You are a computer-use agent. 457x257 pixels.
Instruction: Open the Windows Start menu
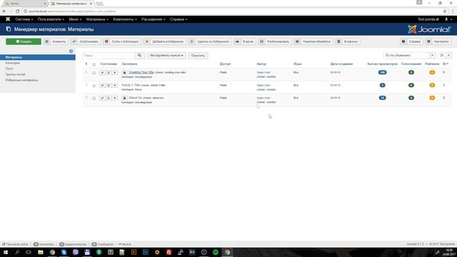point(6,252)
